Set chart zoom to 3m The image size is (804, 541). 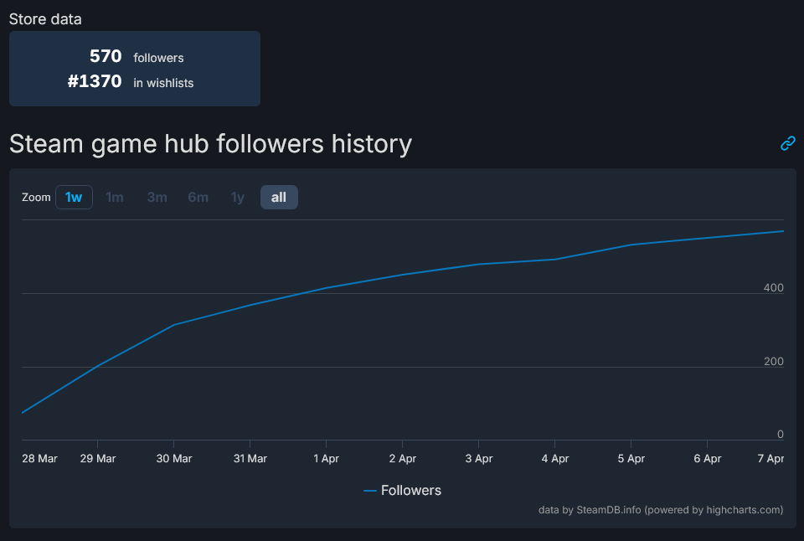(157, 197)
